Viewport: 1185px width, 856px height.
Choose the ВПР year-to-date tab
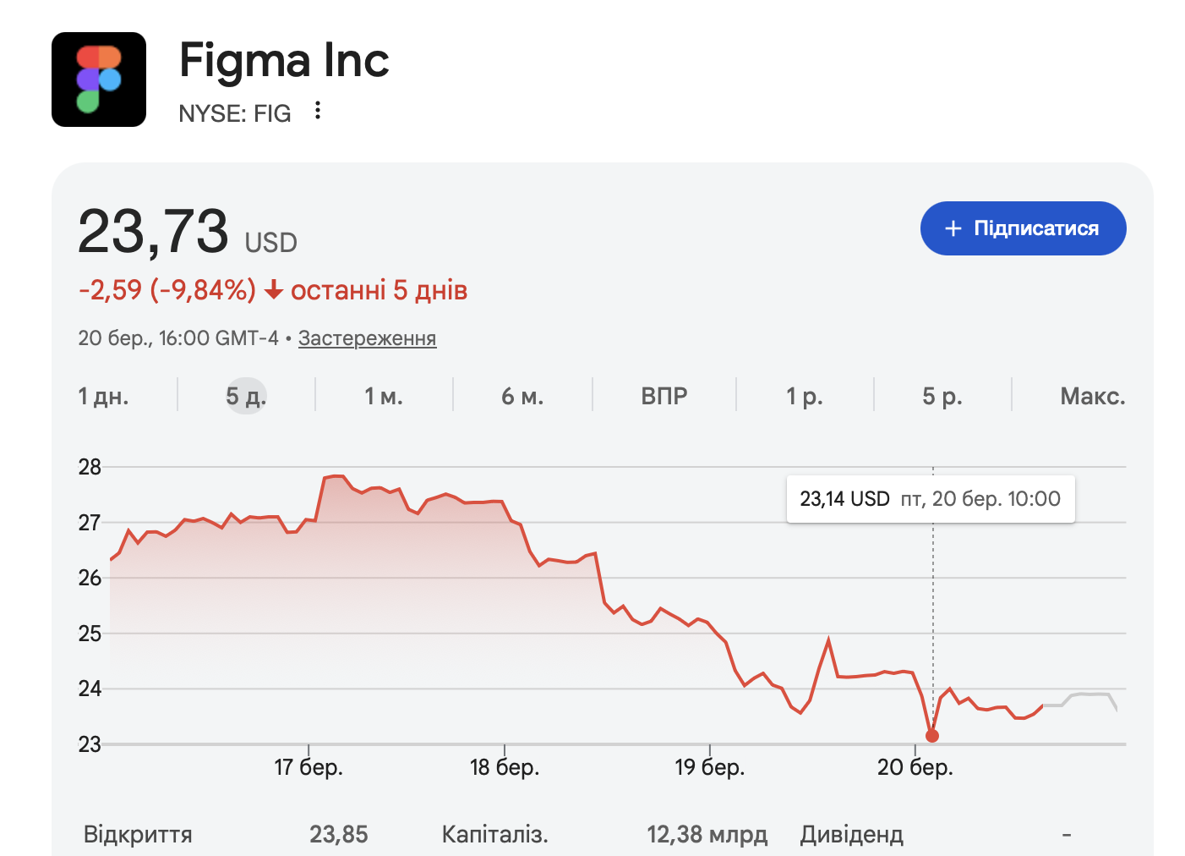664,396
